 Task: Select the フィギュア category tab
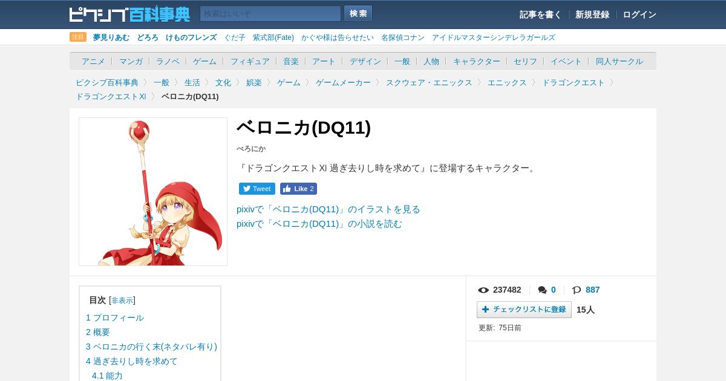click(250, 61)
